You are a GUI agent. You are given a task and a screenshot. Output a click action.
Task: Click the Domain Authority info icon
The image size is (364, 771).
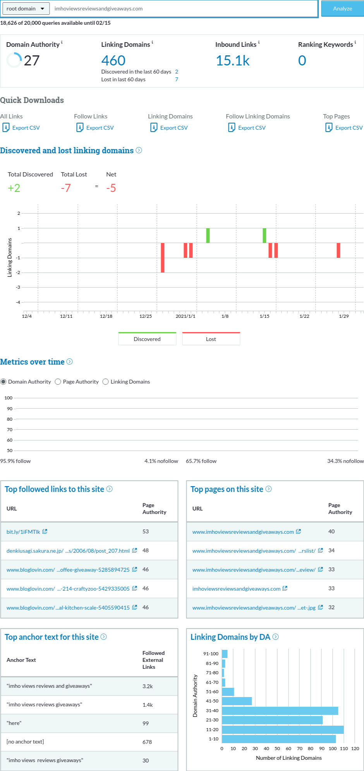pyautogui.click(x=62, y=42)
